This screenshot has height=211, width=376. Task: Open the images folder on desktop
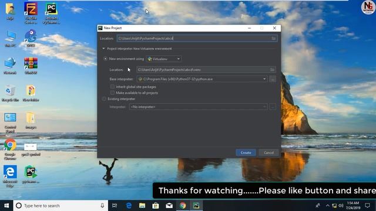31,121
